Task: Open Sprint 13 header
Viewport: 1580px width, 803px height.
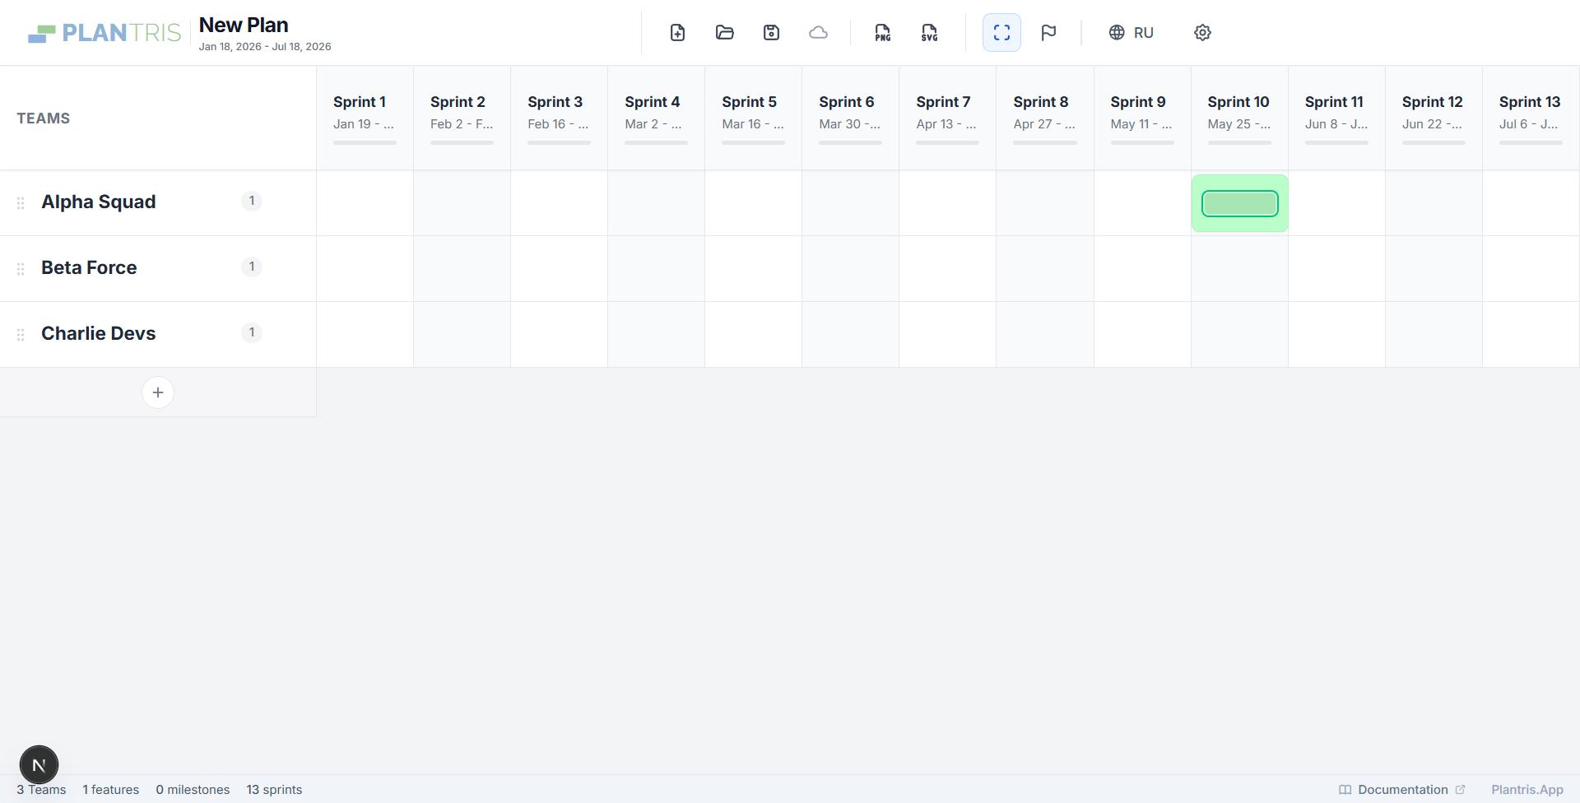Action: 1531,118
